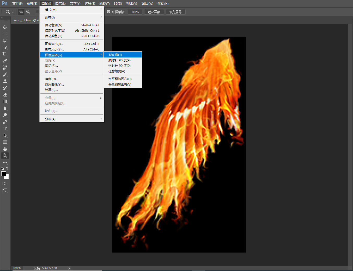Apply 自动对比度(U)
Screen dimensions: 353x271
[72, 30]
